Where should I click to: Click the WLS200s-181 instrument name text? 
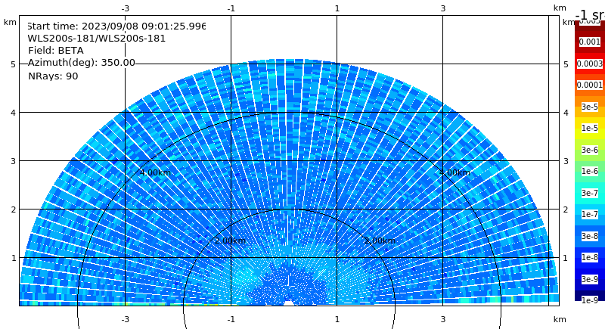pyautogui.click(x=97, y=39)
